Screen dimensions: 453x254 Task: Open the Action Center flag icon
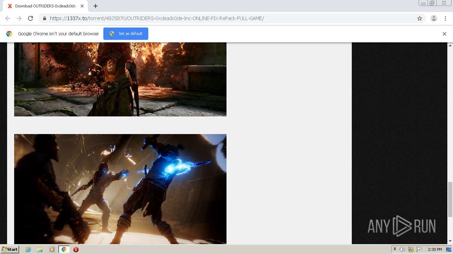pos(419,249)
